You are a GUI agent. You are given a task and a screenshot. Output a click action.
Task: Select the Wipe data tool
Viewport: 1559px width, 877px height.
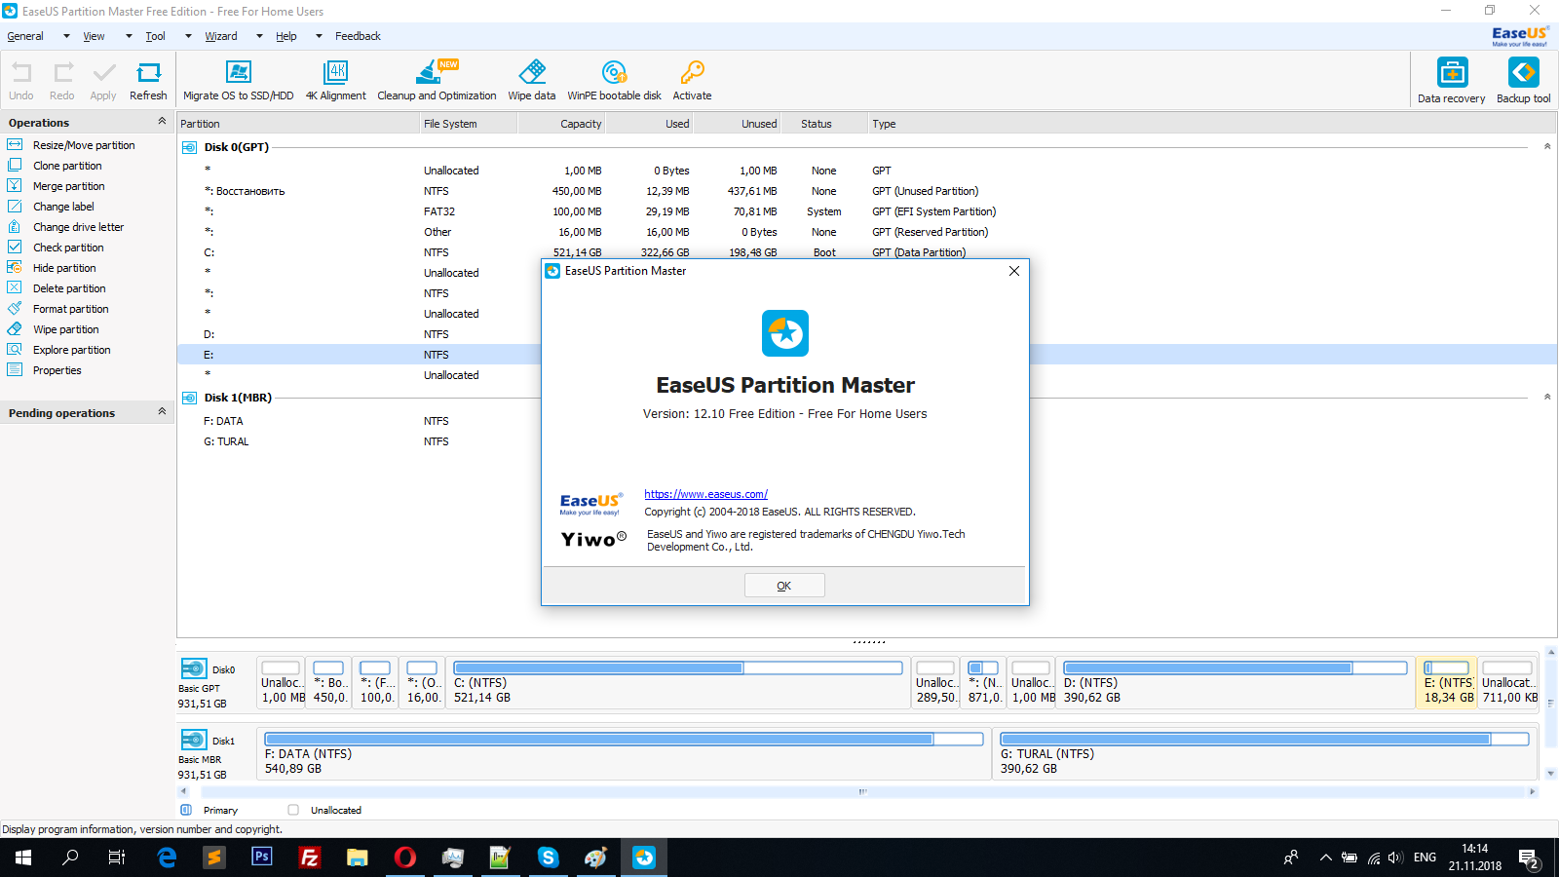tap(532, 80)
